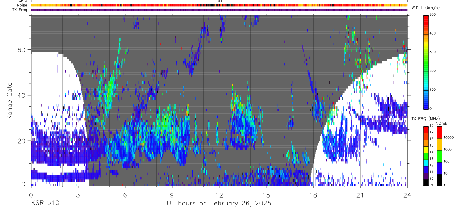Select the green 13–14 MHz TX FRQ swatch
The image size is (458, 211).
tap(426, 156)
